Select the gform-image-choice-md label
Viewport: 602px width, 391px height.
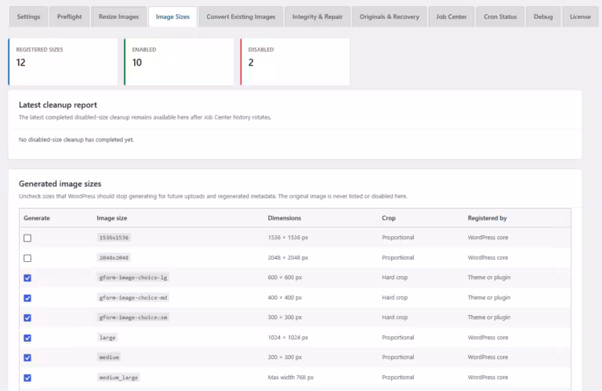[133, 298]
